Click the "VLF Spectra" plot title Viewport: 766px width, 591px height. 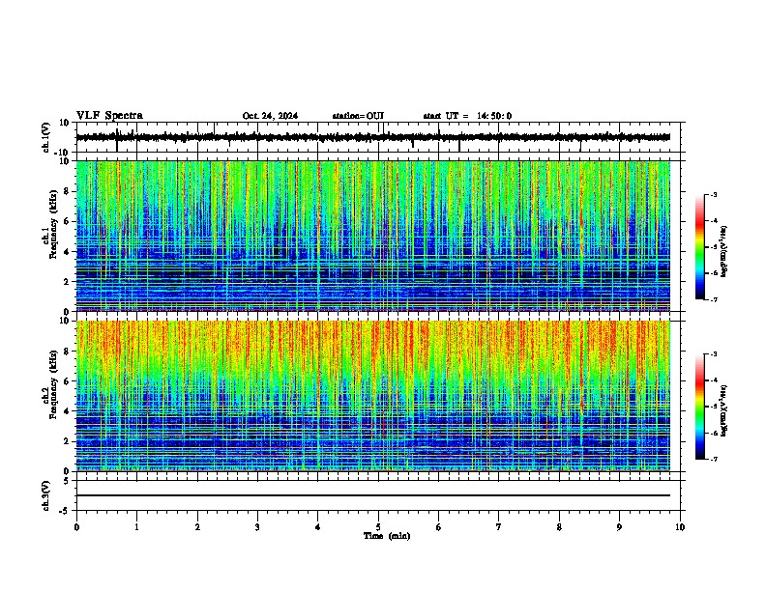pyautogui.click(x=109, y=116)
